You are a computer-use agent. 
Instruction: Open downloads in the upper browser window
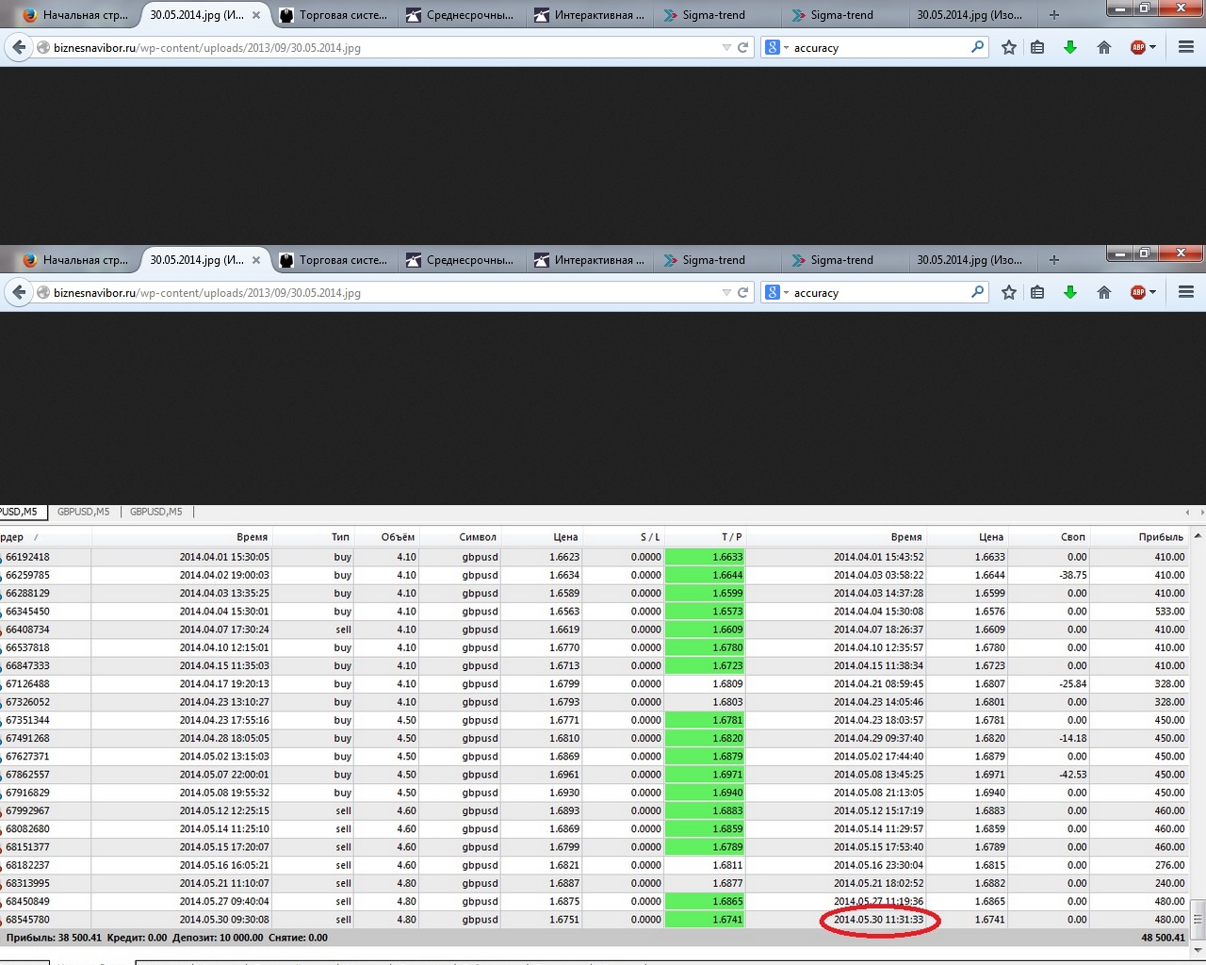tap(1070, 47)
